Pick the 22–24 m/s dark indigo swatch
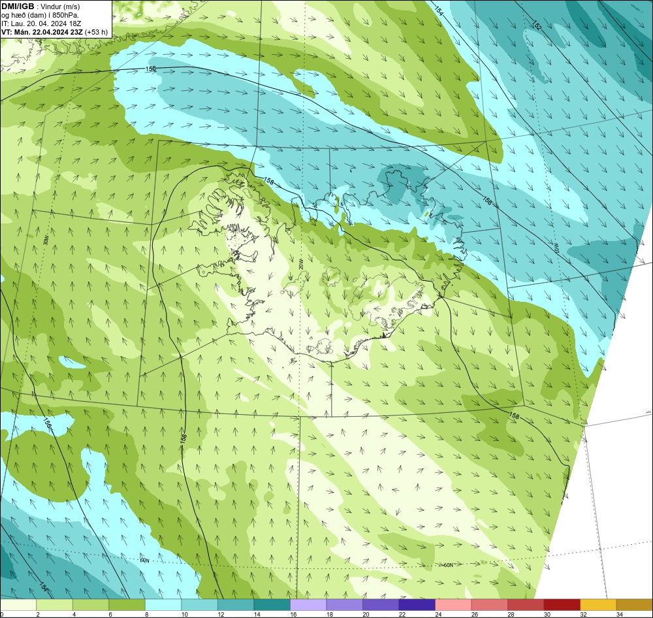Image resolution: width=653 pixels, height=618 pixels. click(x=417, y=605)
